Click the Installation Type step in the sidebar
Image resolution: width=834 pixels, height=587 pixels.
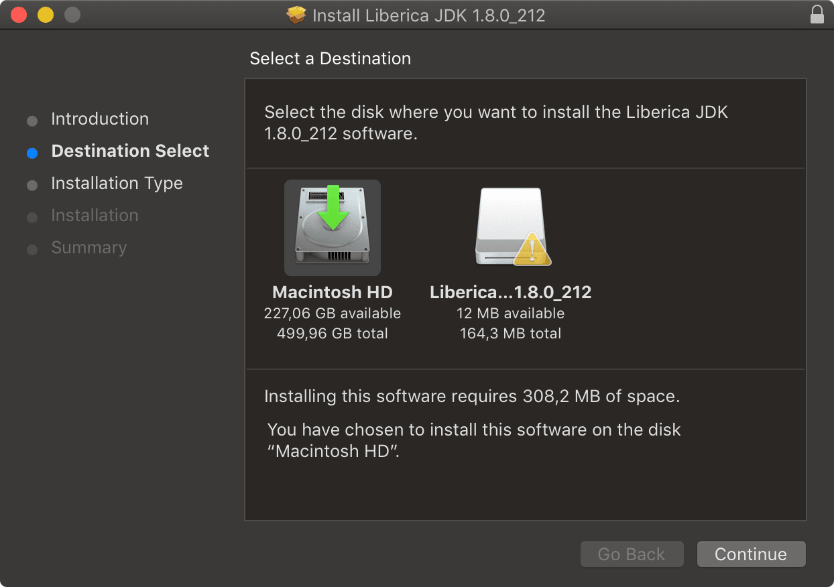pos(116,183)
